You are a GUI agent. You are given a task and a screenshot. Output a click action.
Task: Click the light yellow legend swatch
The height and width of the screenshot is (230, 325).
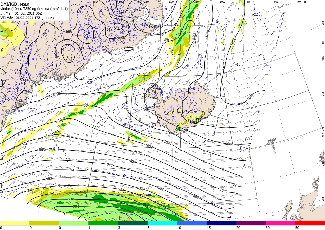coord(15,223)
